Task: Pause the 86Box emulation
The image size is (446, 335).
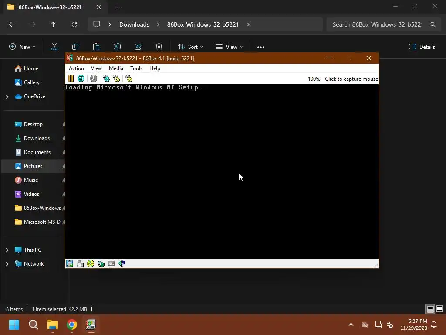Action: pyautogui.click(x=71, y=79)
